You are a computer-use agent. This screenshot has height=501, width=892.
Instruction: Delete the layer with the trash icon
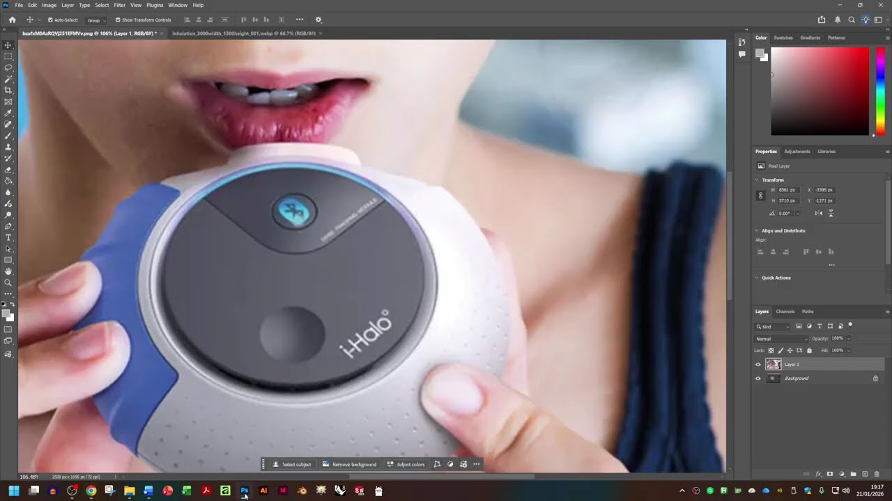tap(876, 474)
